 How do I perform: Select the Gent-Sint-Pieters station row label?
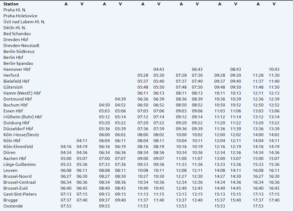click(x=20, y=194)
